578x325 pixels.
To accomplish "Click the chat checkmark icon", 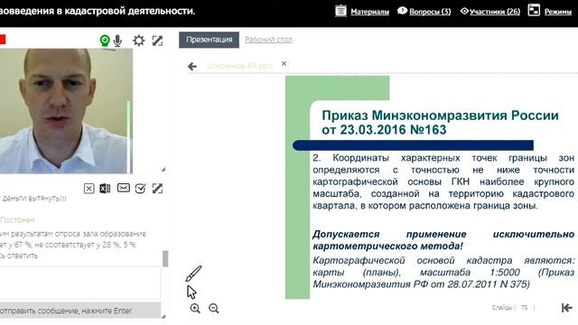I will tap(141, 189).
